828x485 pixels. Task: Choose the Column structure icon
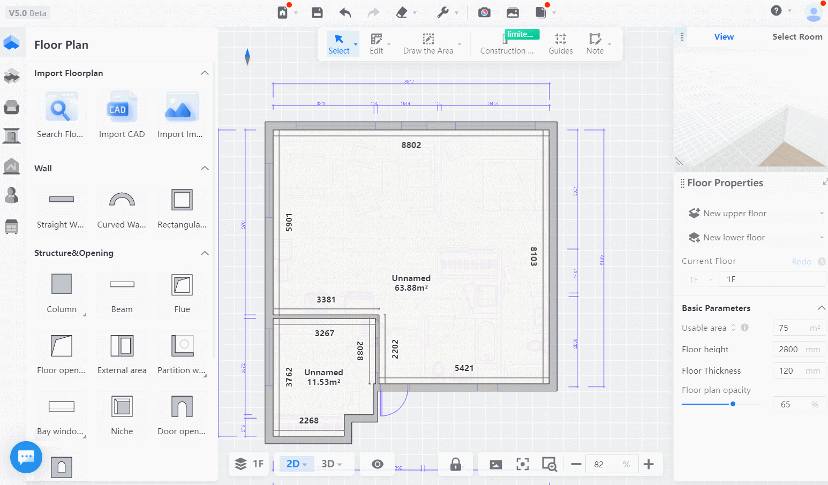[62, 284]
